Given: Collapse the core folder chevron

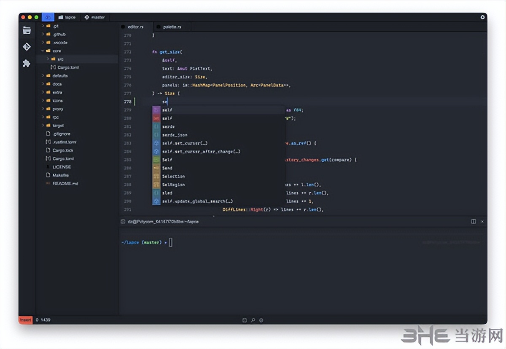Looking at the screenshot, I should [x=43, y=51].
